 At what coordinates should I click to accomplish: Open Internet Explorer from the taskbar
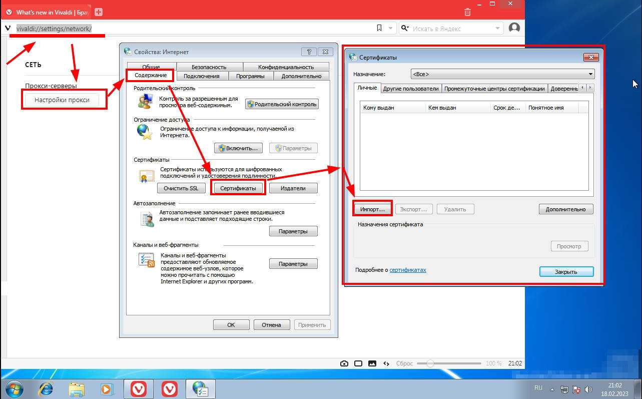pos(46,388)
